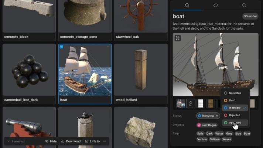Pick No status from the dropdown list
The width and height of the screenshot is (263, 148).
point(235,93)
